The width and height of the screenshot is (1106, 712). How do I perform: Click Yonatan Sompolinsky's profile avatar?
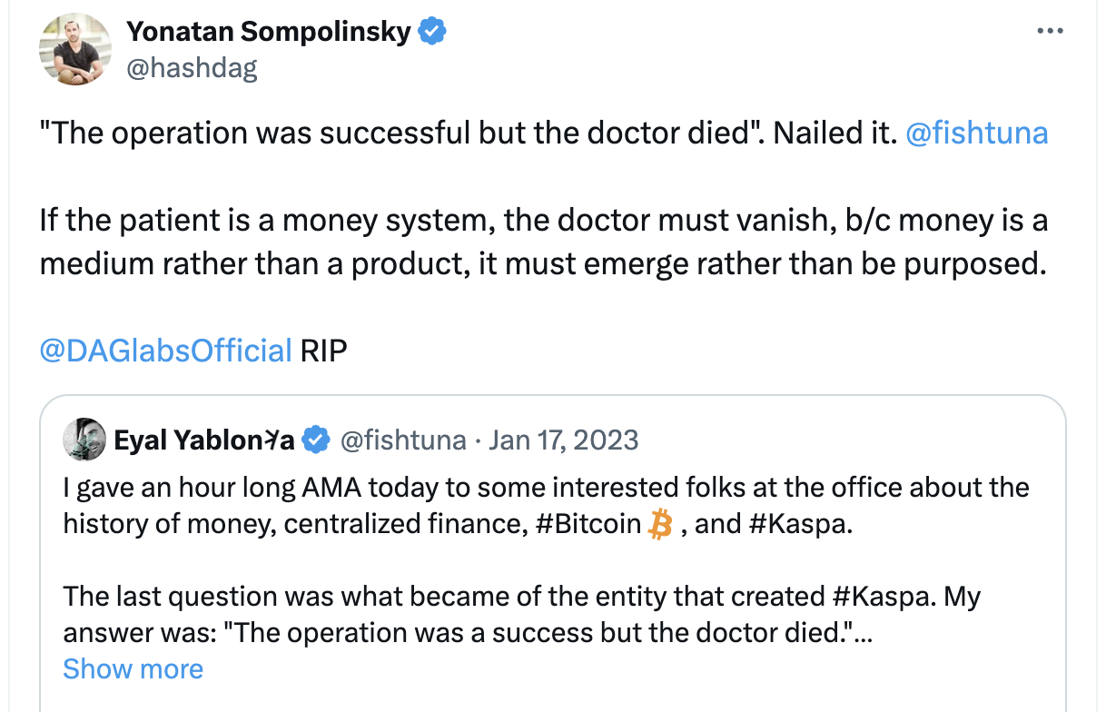click(x=75, y=49)
